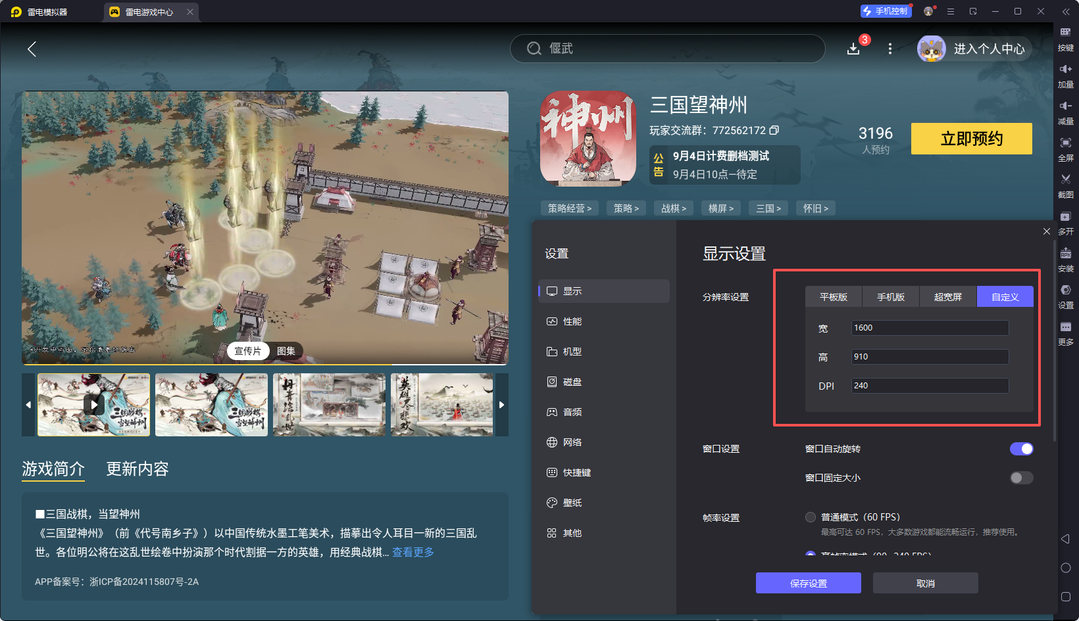Viewport: 1079px width, 621px height.
Task: Choose the 平板版 resolution tab
Action: (834, 297)
